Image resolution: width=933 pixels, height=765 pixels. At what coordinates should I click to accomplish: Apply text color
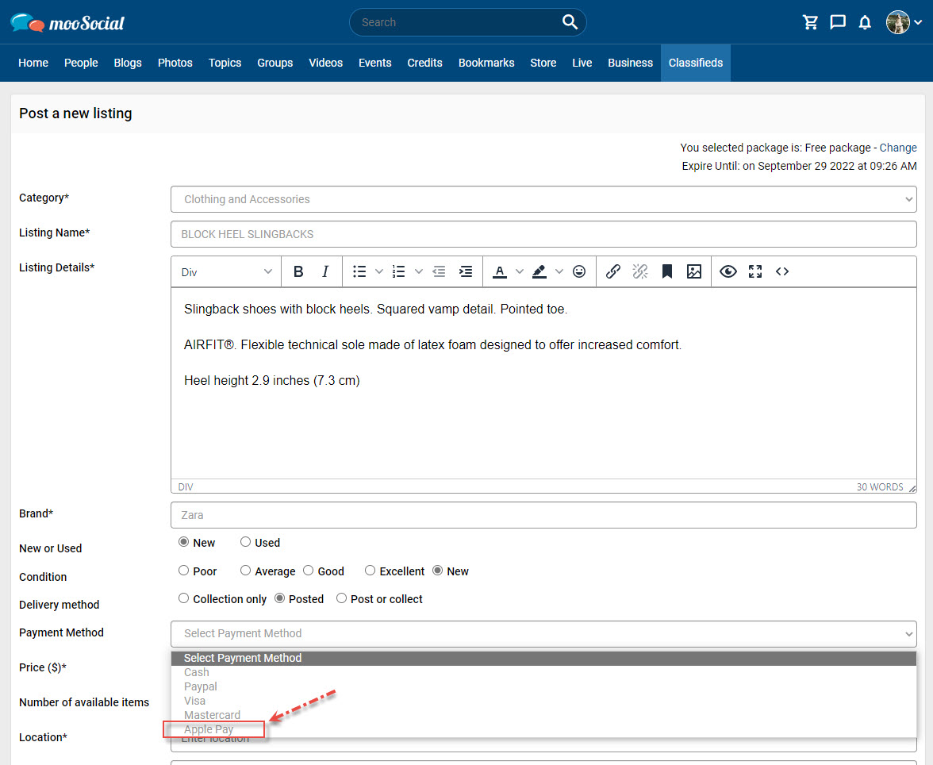[x=500, y=271]
